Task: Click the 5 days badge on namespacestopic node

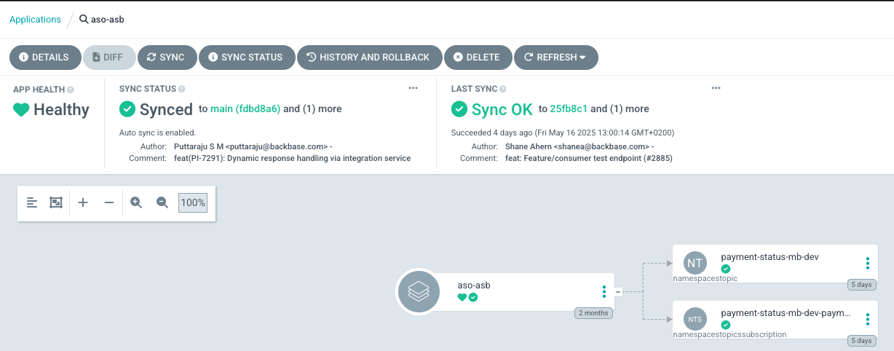Action: coord(862,285)
